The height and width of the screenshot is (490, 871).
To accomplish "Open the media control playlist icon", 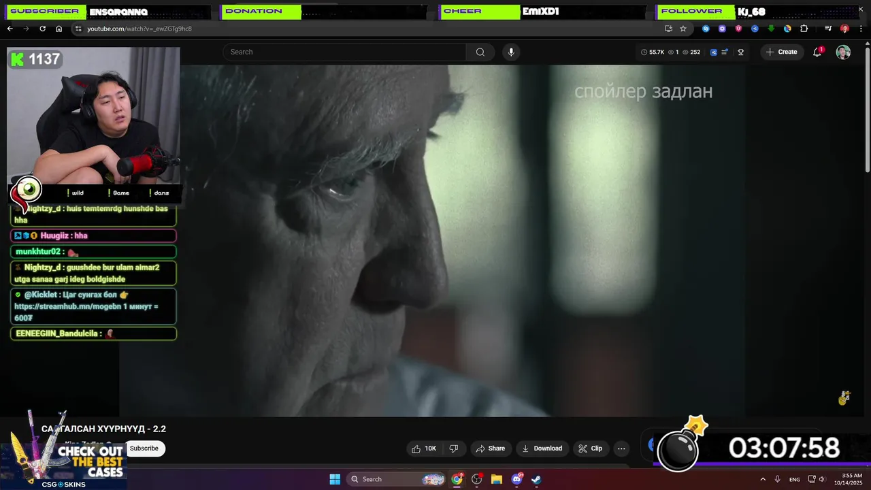I will pyautogui.click(x=828, y=29).
